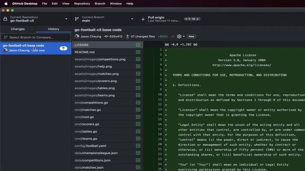Open the GitHub Desktop app menu
This screenshot has height=171, width=305.
coord(25,3)
